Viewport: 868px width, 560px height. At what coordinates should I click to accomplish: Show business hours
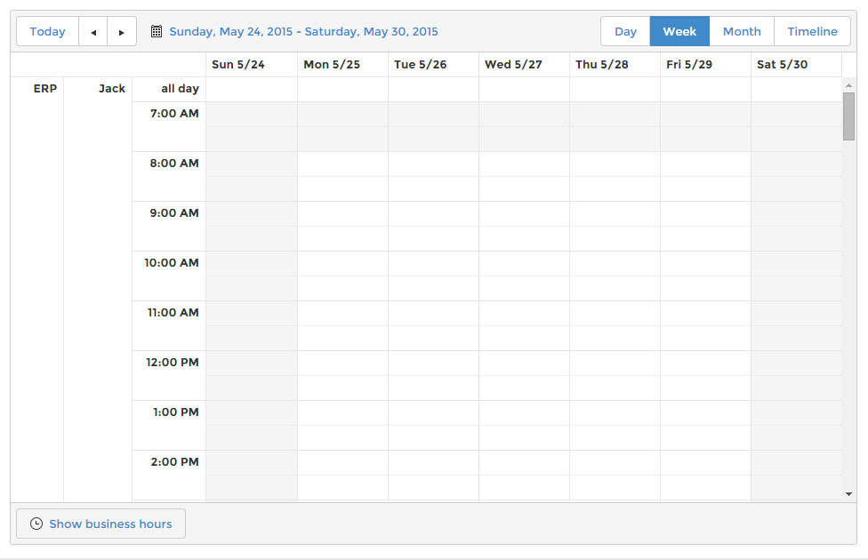(110, 524)
